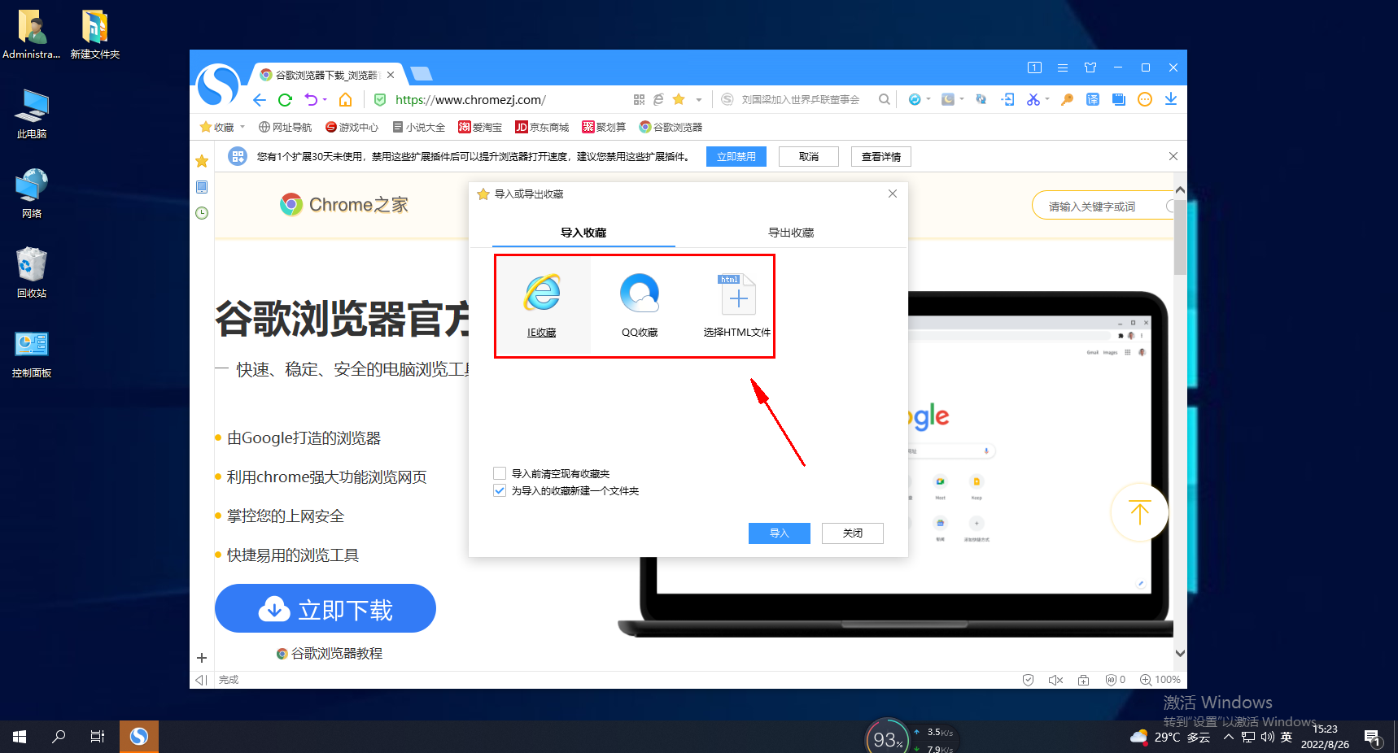
Task: Switch to IE compatibility mode icon
Action: 659,99
